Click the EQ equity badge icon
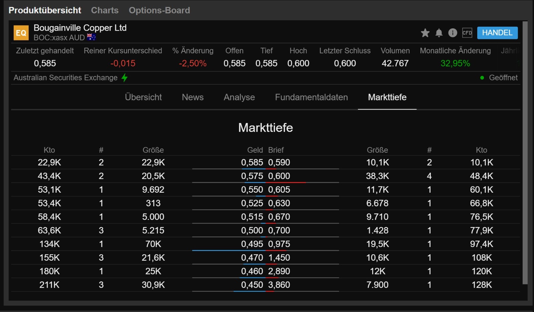Viewport: 534px width, 312px height. pyautogui.click(x=21, y=33)
